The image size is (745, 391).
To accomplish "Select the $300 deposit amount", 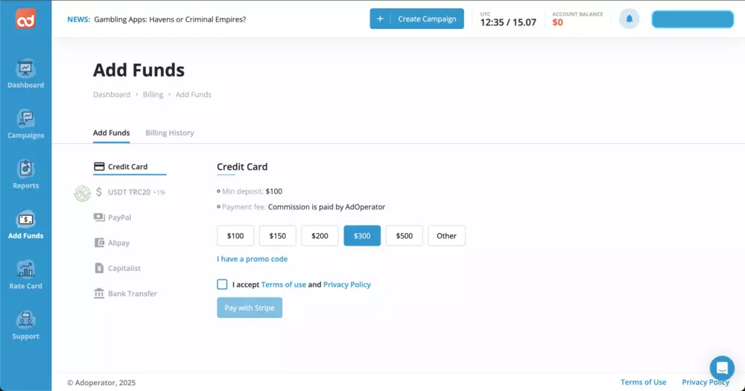I will click(x=362, y=235).
